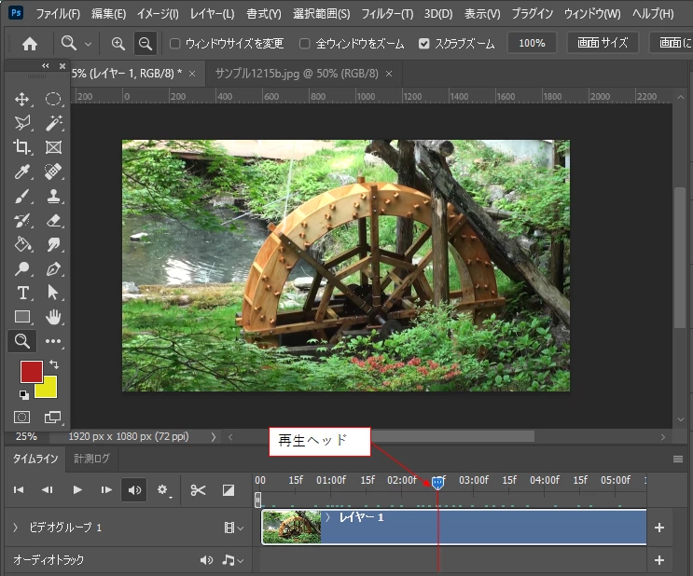Viewport: 693px width, 576px height.
Task: Uncheck スクラブズーム checkbox
Action: tap(423, 43)
